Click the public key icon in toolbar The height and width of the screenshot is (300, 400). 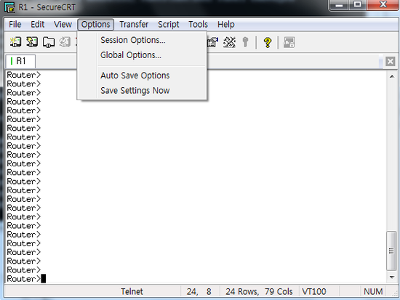[245, 42]
